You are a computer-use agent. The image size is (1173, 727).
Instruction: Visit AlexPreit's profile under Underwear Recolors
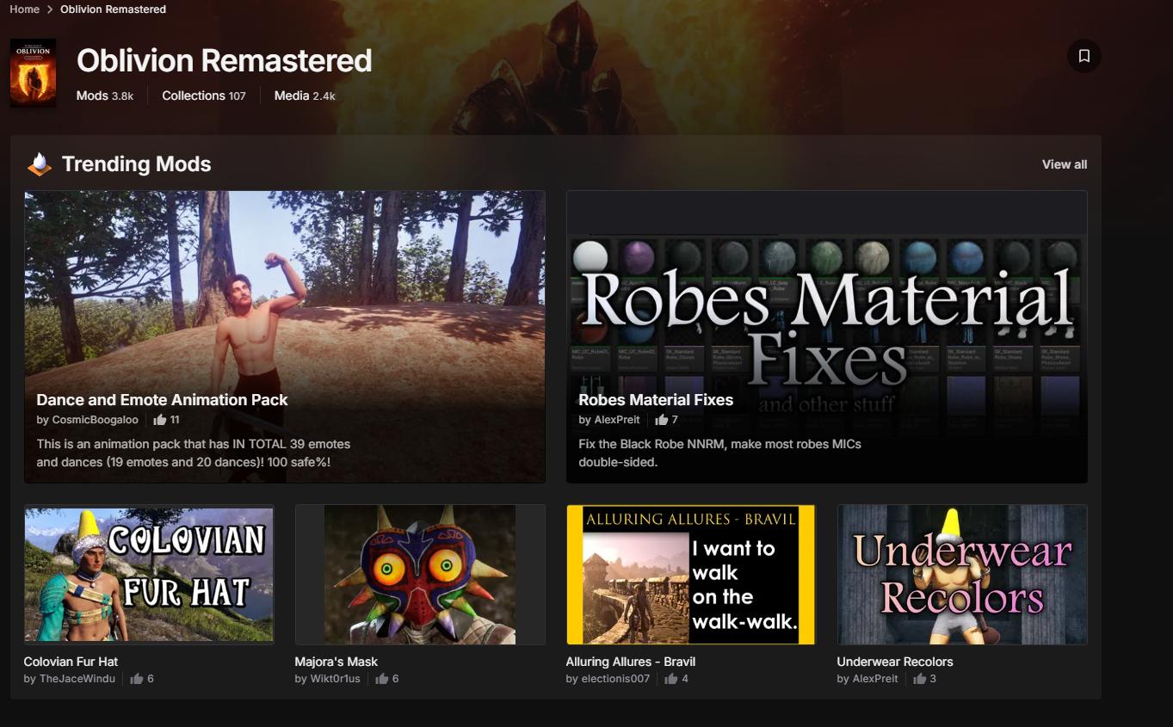pyautogui.click(x=875, y=679)
